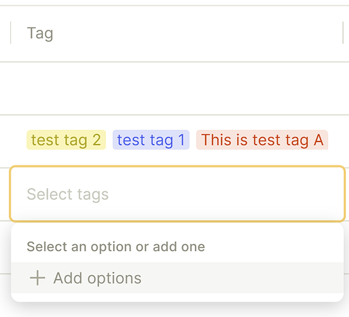The image size is (349, 317).
Task: Click the column divider left of Tag header
Action: 10,33
